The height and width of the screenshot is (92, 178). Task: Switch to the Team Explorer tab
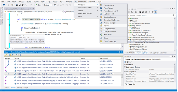[154, 53]
